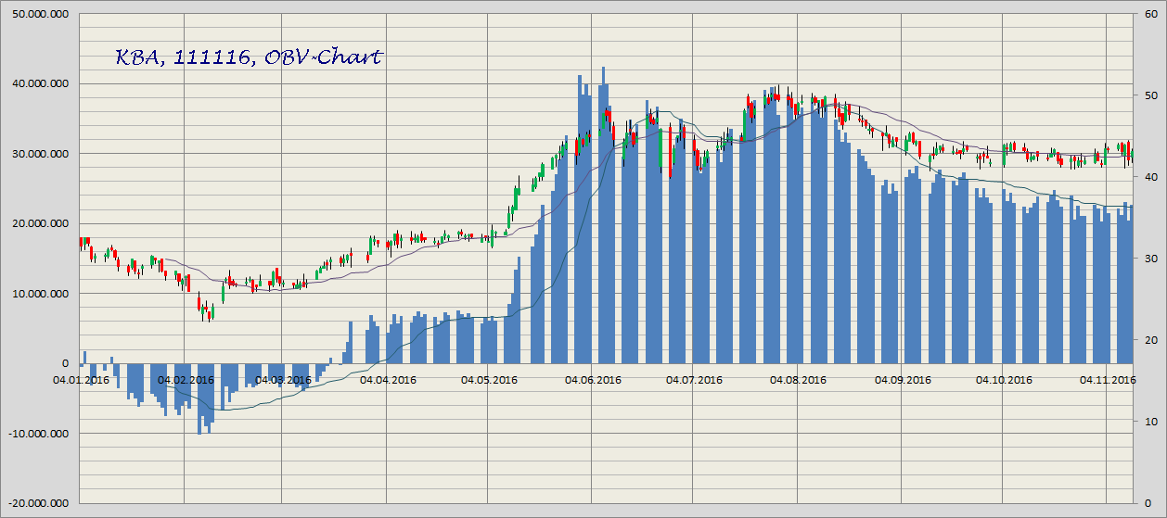
Task: Click the 20.000.000 left axis label
Action: coord(40,223)
